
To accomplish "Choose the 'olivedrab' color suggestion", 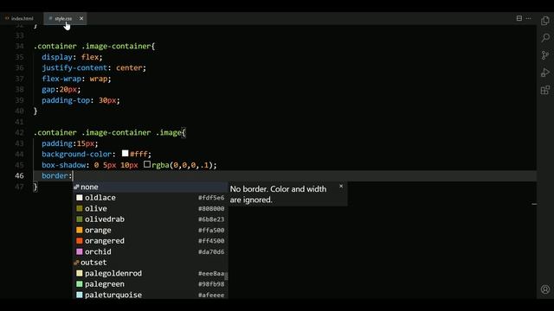I will [x=150, y=219].
